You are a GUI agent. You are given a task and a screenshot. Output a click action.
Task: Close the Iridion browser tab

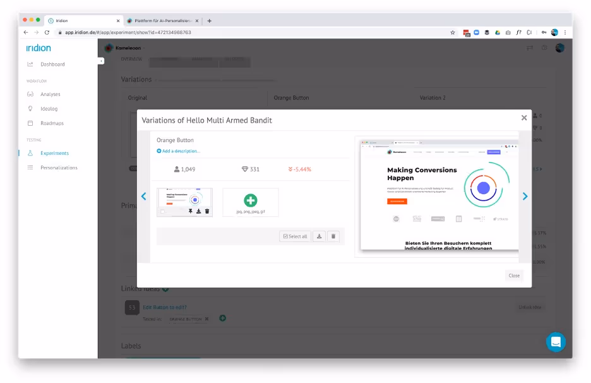118,21
